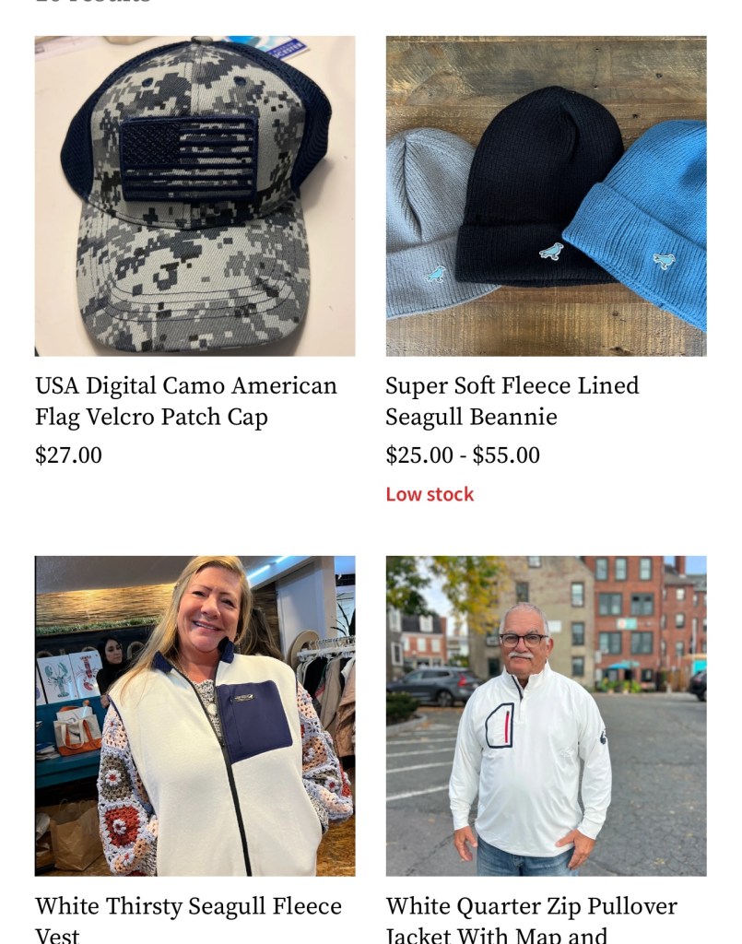742x944 pixels.
Task: Open the USA Digital Camo cap photo
Action: coord(194,195)
